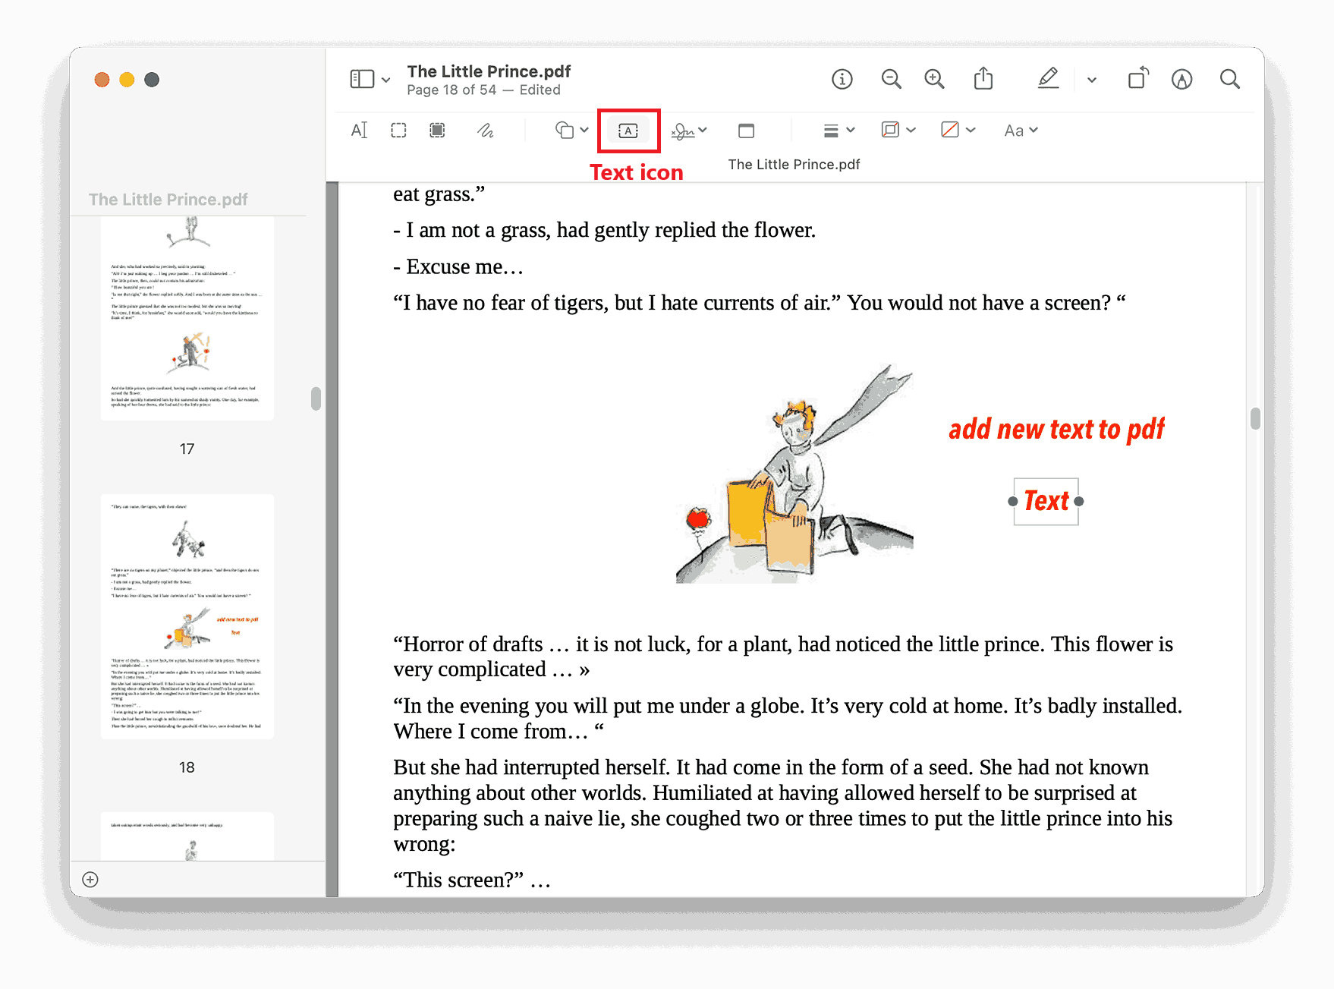Click the Instant Alpha smart selection icon
Viewport: 1334px width, 989px height.
coord(437,130)
